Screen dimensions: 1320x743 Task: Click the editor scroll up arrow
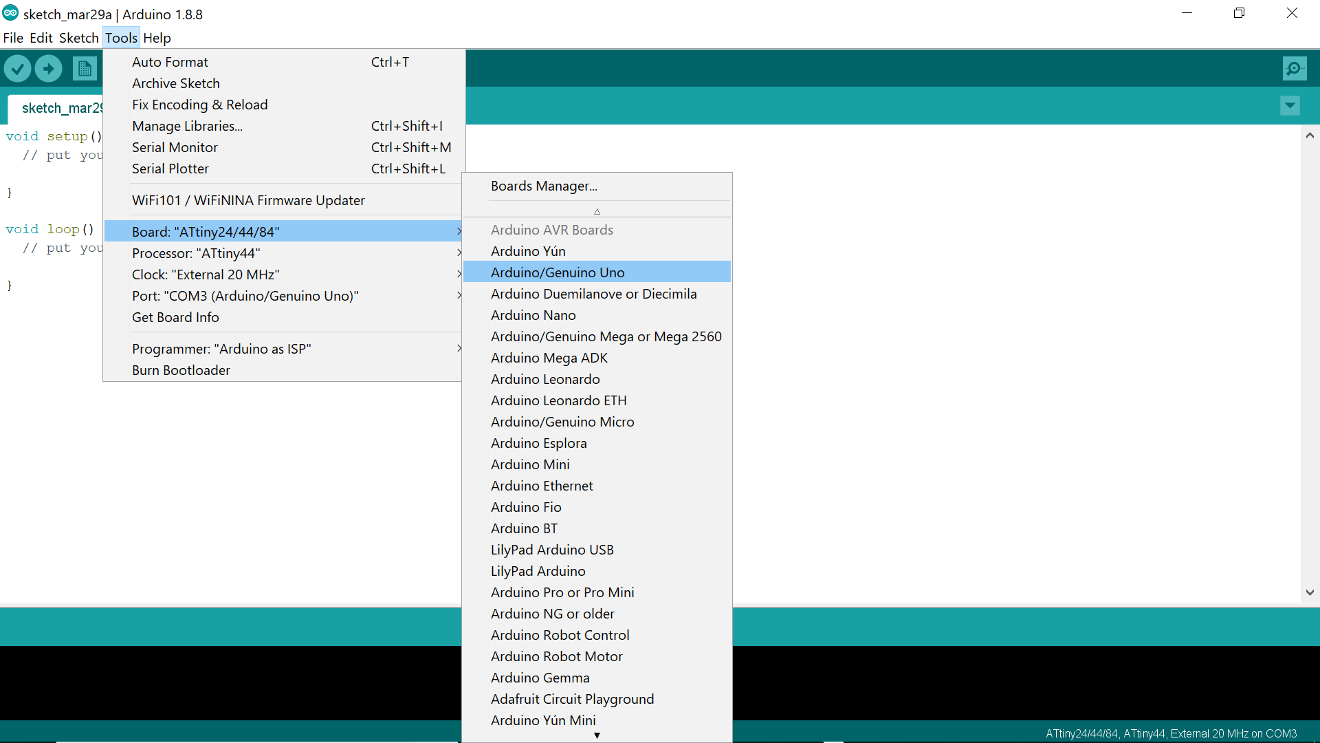[1310, 136]
